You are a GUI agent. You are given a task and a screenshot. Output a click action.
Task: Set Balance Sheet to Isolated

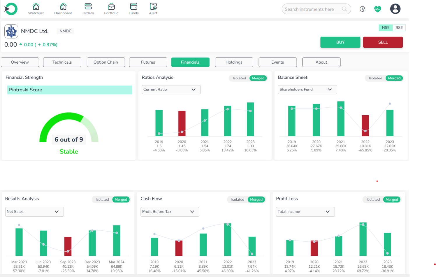375,78
